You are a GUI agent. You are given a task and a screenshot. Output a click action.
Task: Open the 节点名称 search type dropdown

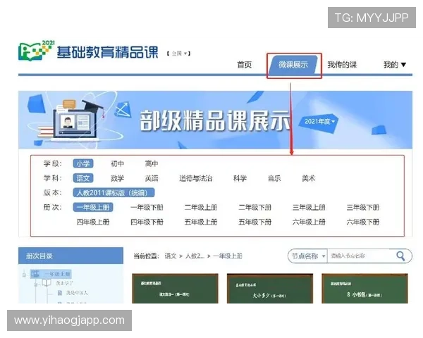pyautogui.click(x=308, y=256)
